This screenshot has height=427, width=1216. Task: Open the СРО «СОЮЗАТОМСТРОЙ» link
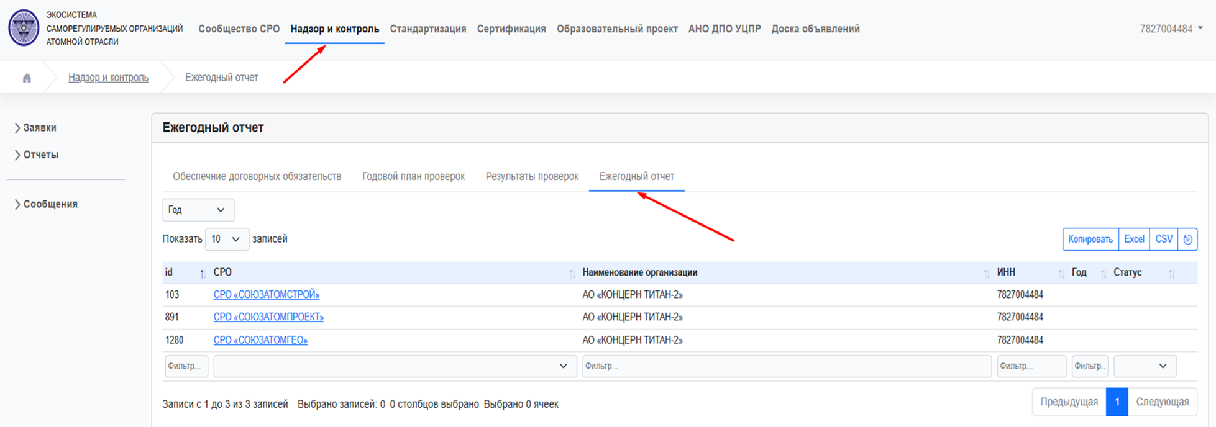(266, 295)
